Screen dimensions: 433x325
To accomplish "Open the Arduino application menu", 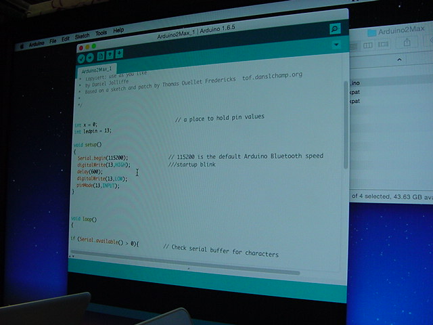I will pyautogui.click(x=37, y=43).
